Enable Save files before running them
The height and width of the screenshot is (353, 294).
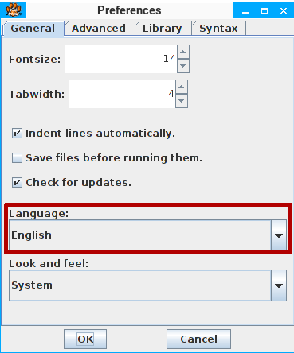(17, 158)
